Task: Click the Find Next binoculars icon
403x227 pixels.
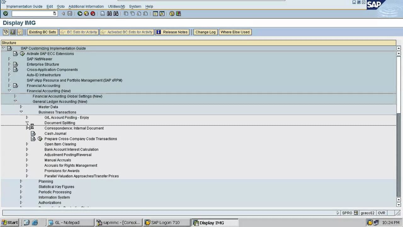Action: 116,14
